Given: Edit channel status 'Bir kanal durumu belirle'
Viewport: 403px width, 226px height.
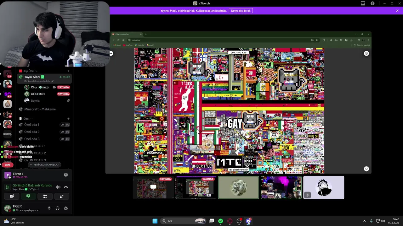Looking at the screenshot, I should pyautogui.click(x=39, y=81).
